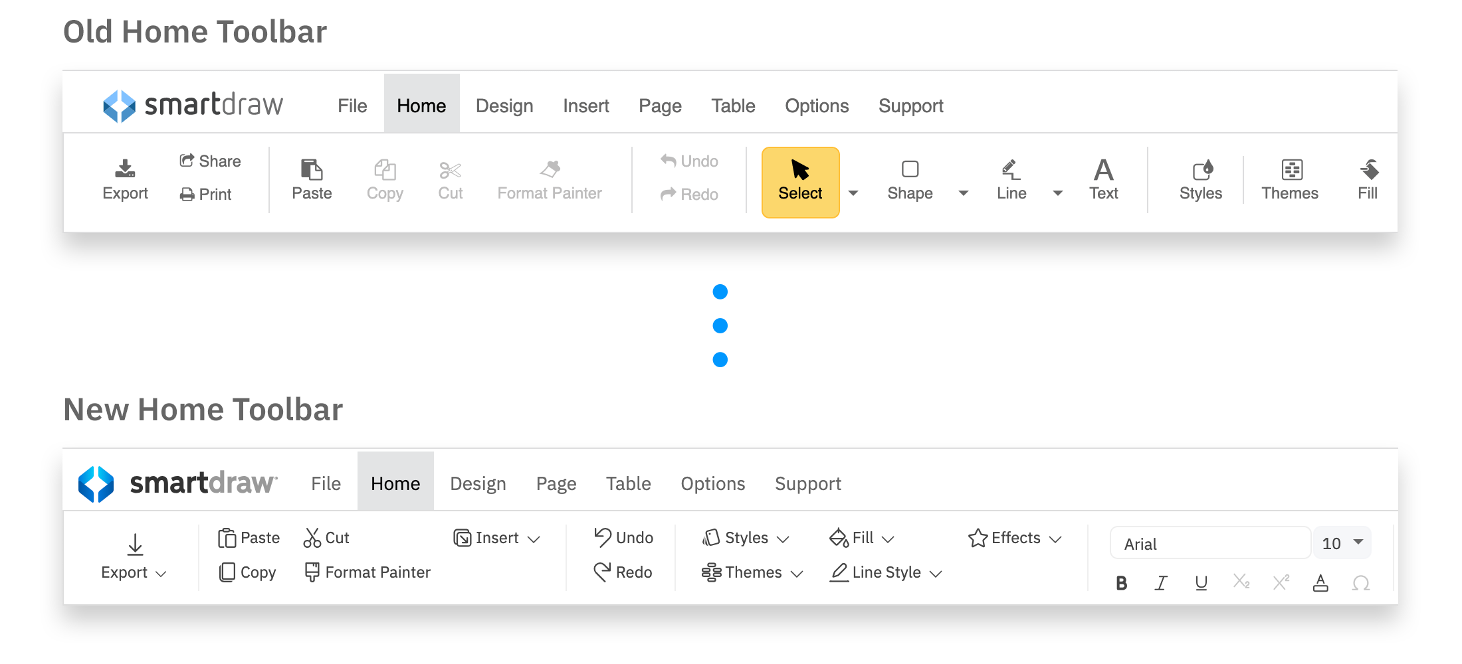The image size is (1462, 664).
Task: Toggle bold text formatting
Action: tap(1121, 582)
